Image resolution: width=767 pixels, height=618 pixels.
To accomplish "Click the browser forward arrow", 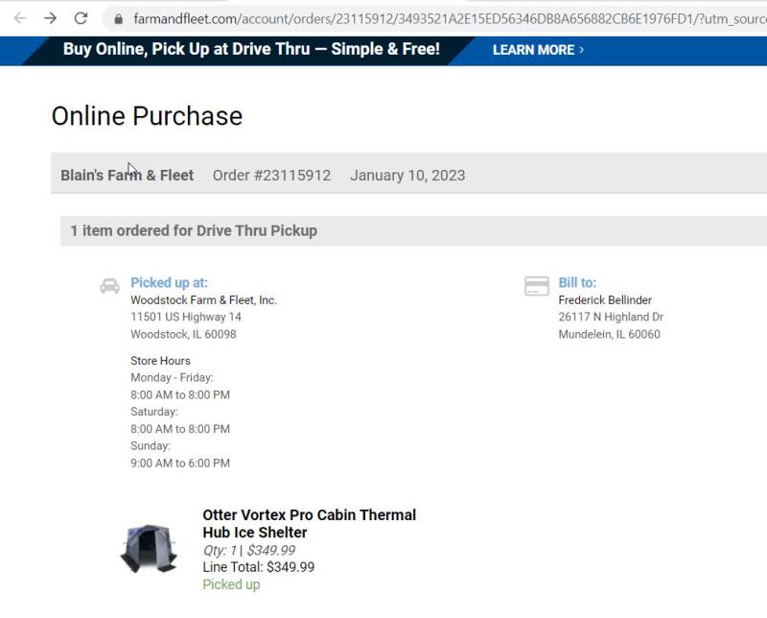I will click(x=51, y=18).
